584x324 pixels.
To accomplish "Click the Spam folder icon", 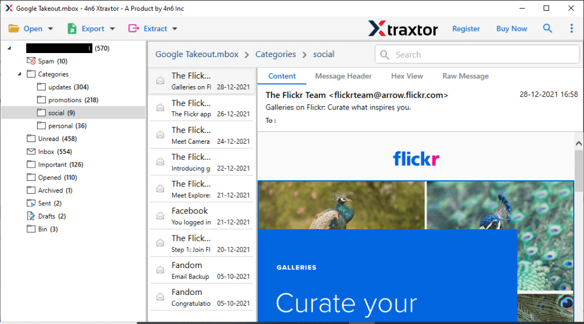I will pos(31,61).
